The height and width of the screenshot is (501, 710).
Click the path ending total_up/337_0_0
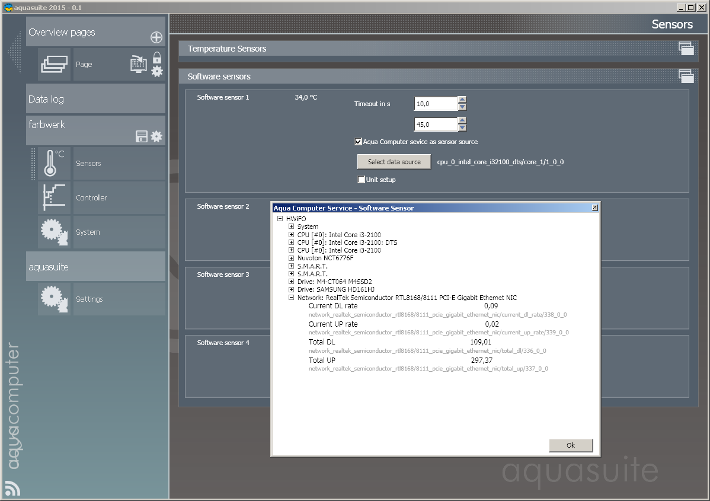pyautogui.click(x=428, y=369)
